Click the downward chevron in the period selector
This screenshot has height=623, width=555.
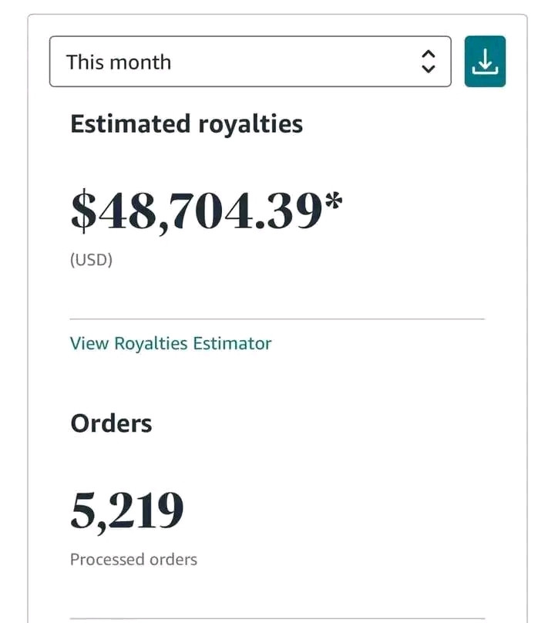(429, 69)
